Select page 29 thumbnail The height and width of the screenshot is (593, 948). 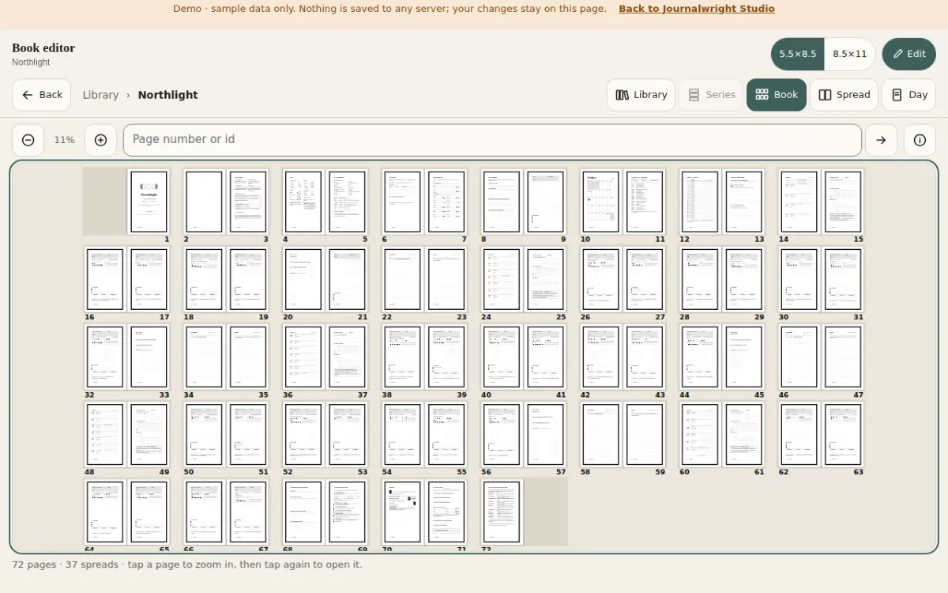pyautogui.click(x=744, y=279)
